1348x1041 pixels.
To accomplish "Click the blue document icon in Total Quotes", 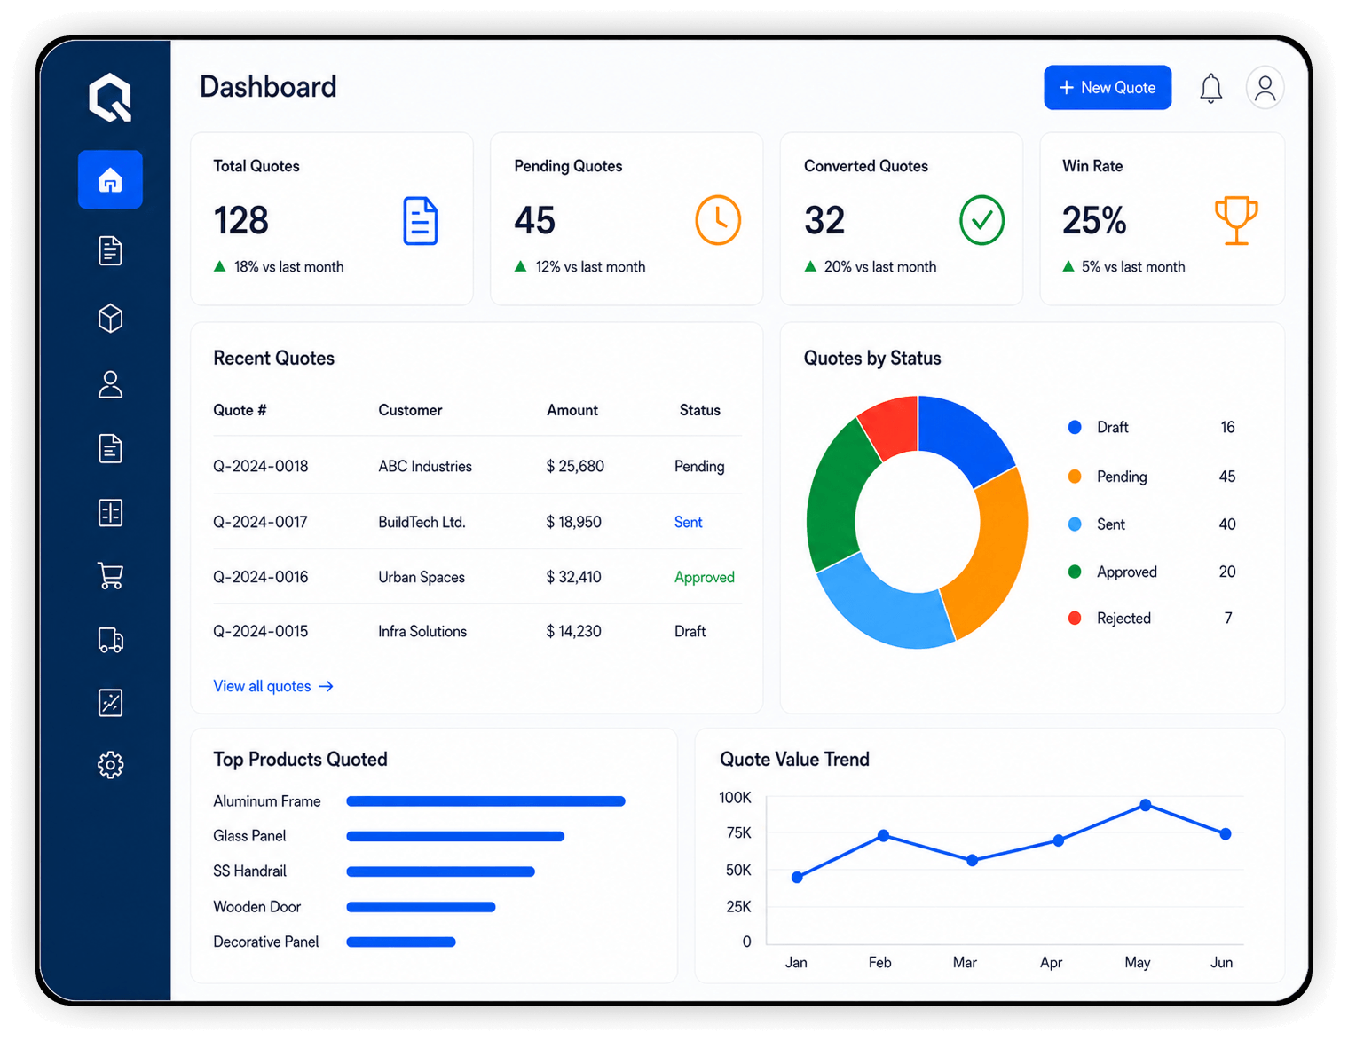I will [421, 221].
